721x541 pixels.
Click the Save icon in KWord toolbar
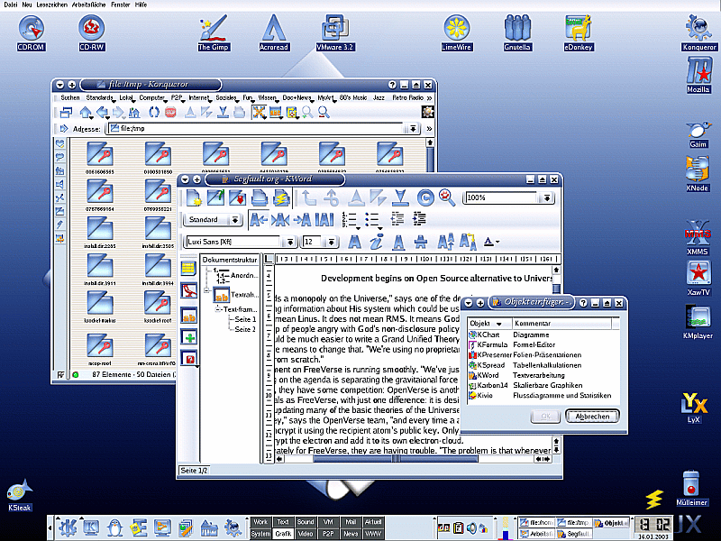[x=237, y=197]
